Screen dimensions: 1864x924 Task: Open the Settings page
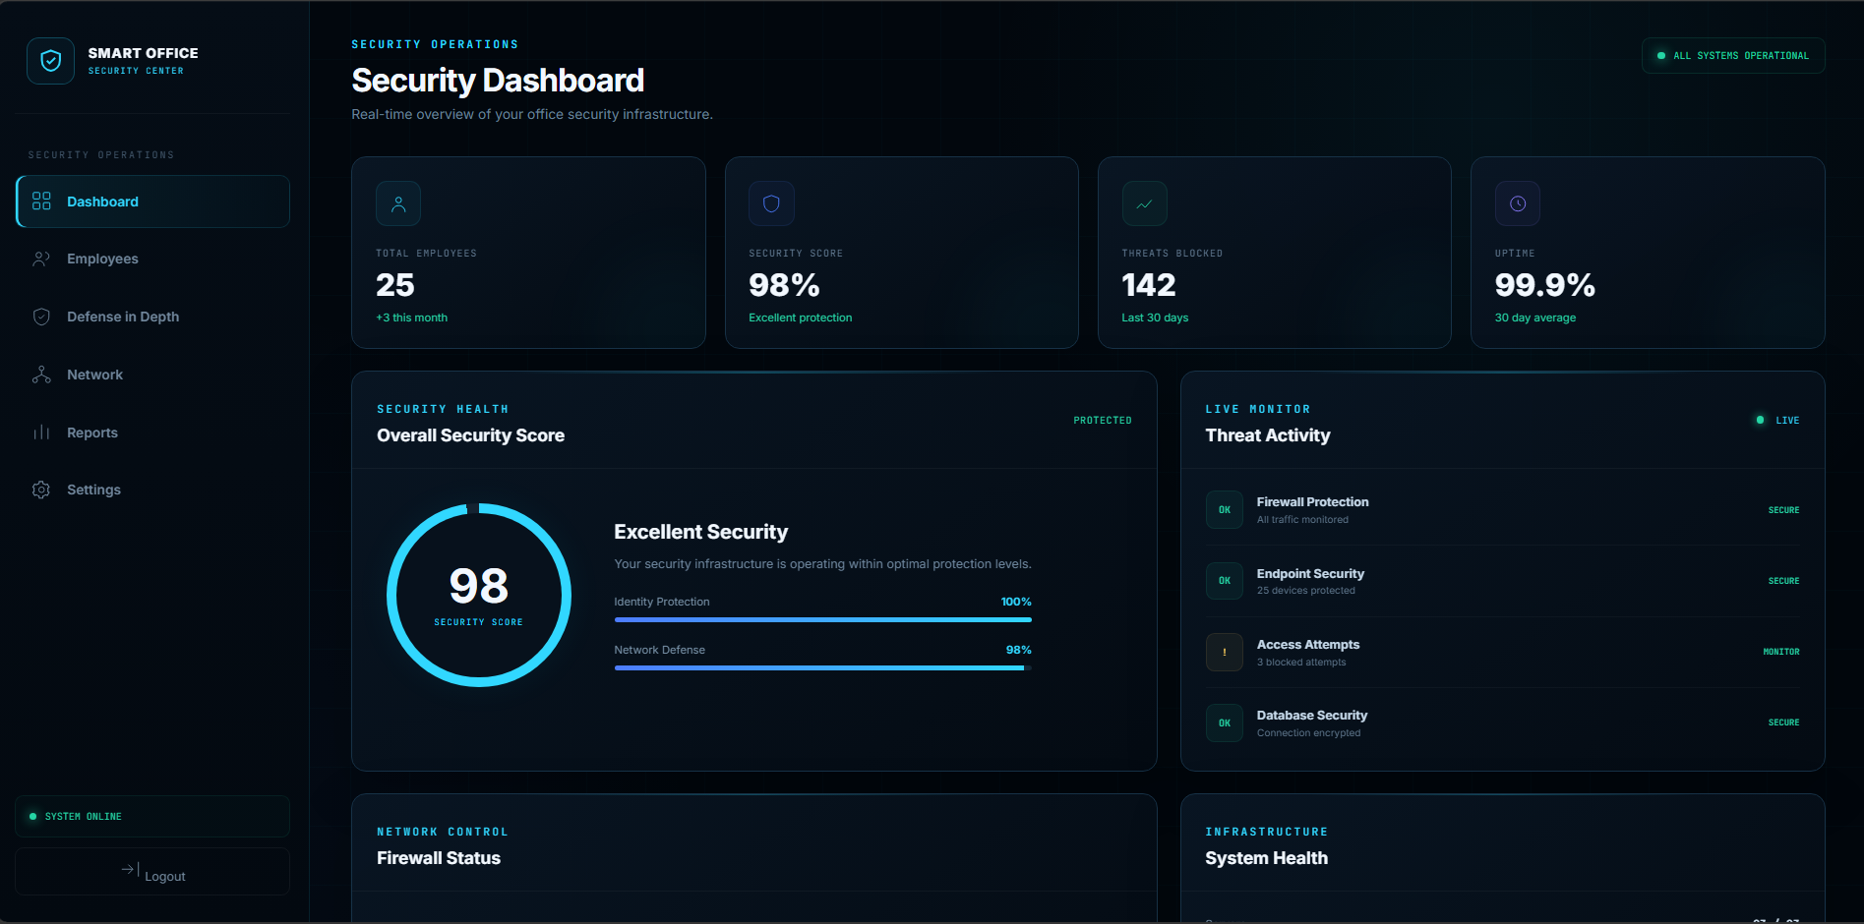click(152, 490)
